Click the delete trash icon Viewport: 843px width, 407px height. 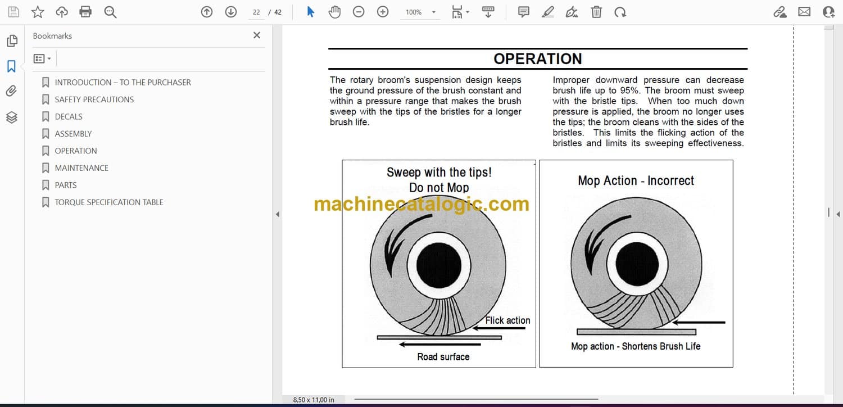(596, 12)
